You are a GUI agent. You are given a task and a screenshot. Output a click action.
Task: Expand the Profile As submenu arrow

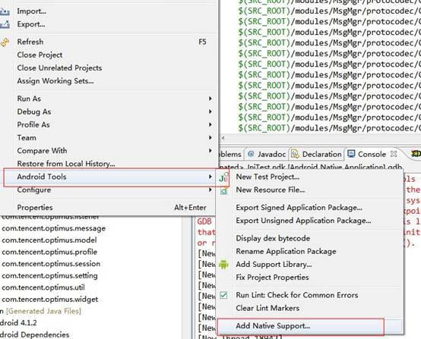pyautogui.click(x=210, y=124)
